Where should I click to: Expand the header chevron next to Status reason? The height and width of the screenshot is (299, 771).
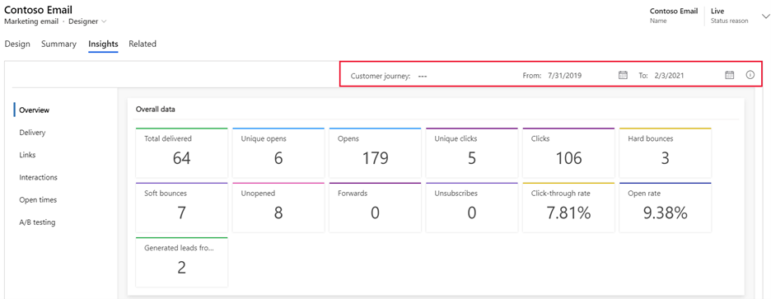click(765, 16)
